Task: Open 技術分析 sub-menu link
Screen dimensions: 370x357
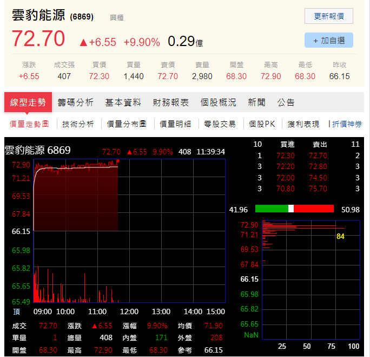Action: 78,124
